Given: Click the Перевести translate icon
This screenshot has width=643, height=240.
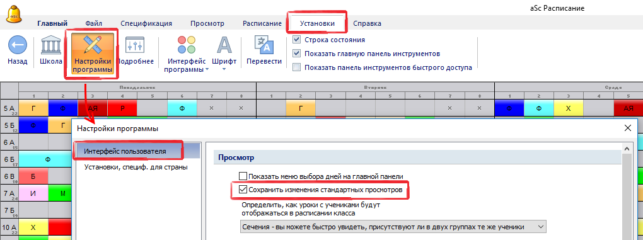Looking at the screenshot, I should pyautogui.click(x=264, y=45).
